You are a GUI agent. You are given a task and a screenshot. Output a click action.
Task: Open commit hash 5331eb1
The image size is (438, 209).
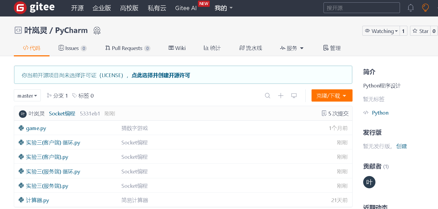click(x=90, y=114)
